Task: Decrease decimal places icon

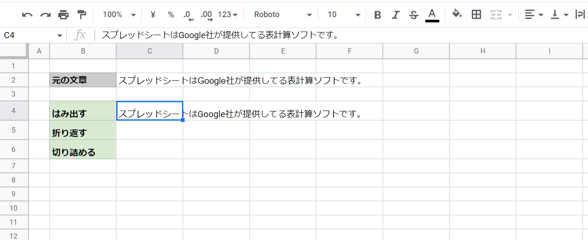Action: [x=188, y=15]
